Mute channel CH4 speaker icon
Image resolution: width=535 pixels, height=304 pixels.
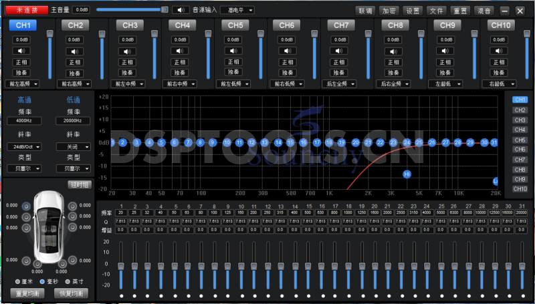coord(180,51)
